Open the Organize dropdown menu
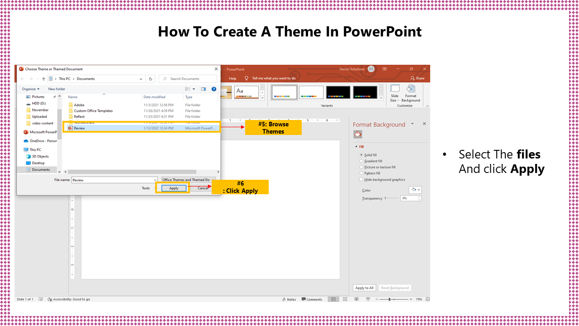Image resolution: width=579 pixels, height=326 pixels. pos(31,89)
